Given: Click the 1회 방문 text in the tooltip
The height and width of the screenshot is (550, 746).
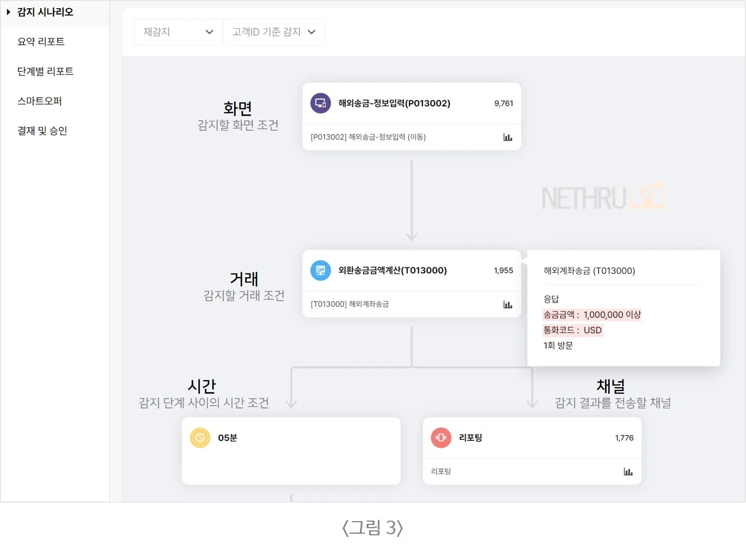Looking at the screenshot, I should point(558,345).
